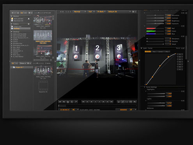Select the highlighted second clip thumbnail
This screenshot has width=193, height=145.
click(x=43, y=35)
